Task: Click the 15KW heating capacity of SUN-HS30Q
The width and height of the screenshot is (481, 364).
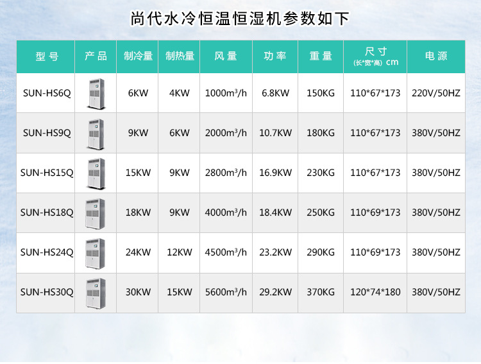Action: click(180, 292)
